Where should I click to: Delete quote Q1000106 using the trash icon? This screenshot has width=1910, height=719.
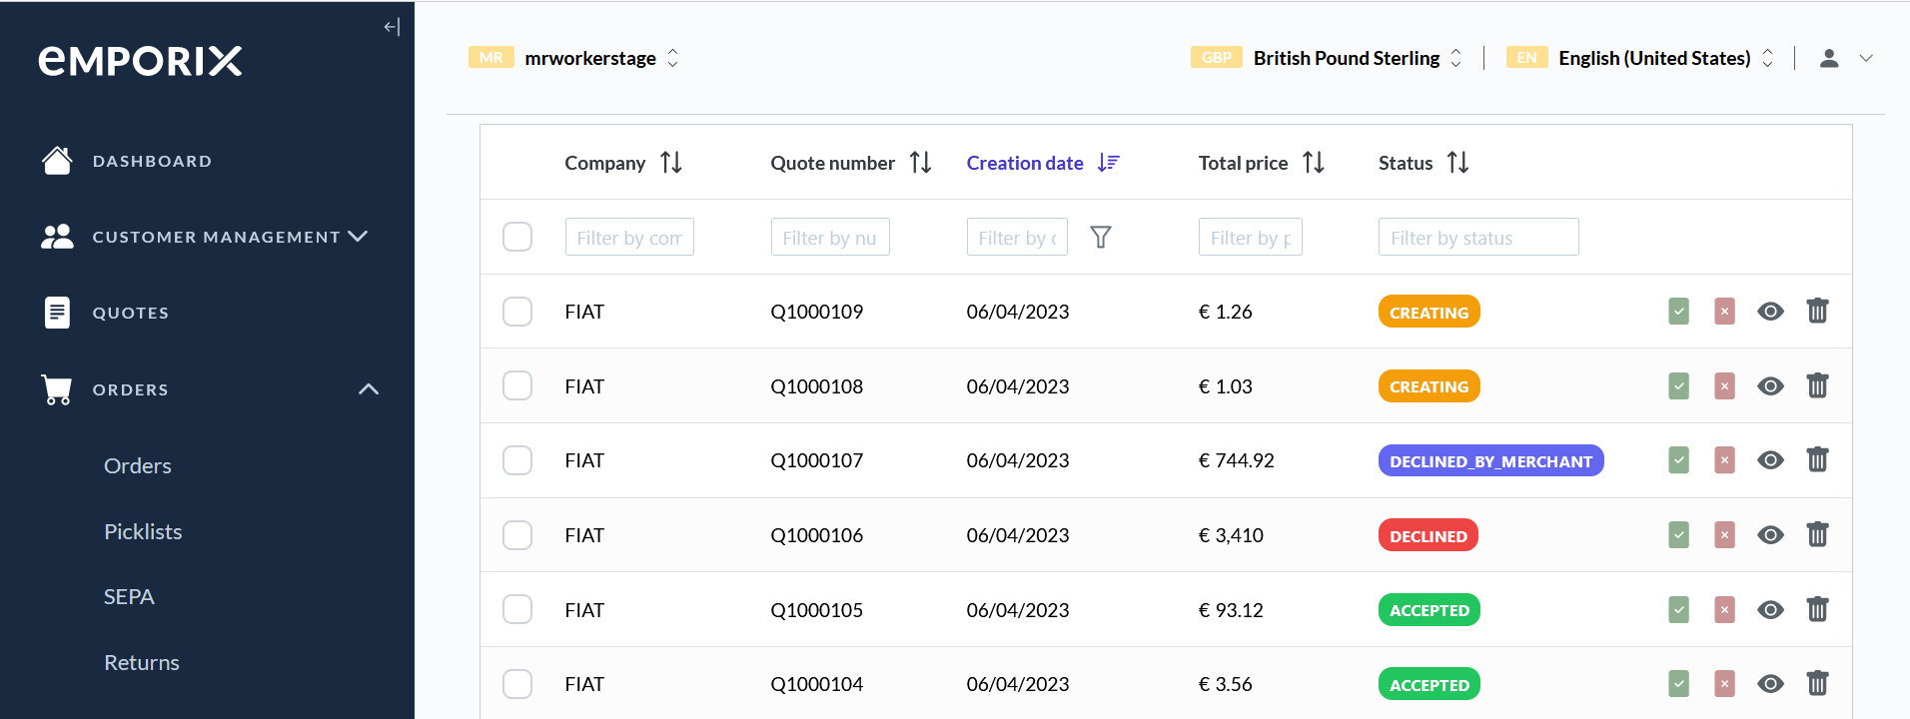click(x=1817, y=535)
